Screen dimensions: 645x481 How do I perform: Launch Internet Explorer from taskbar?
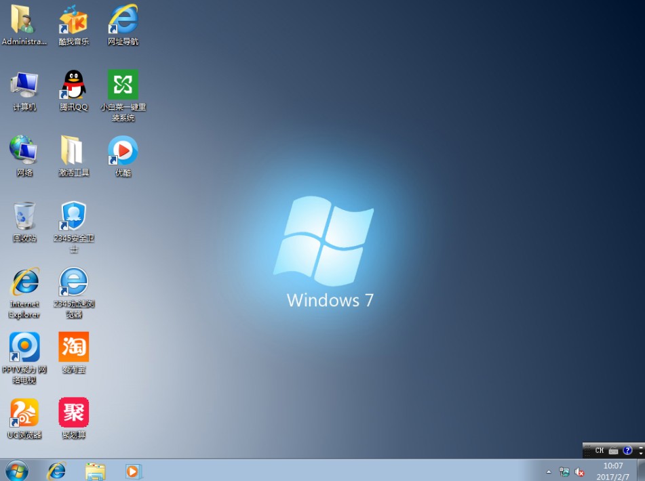pyautogui.click(x=56, y=471)
